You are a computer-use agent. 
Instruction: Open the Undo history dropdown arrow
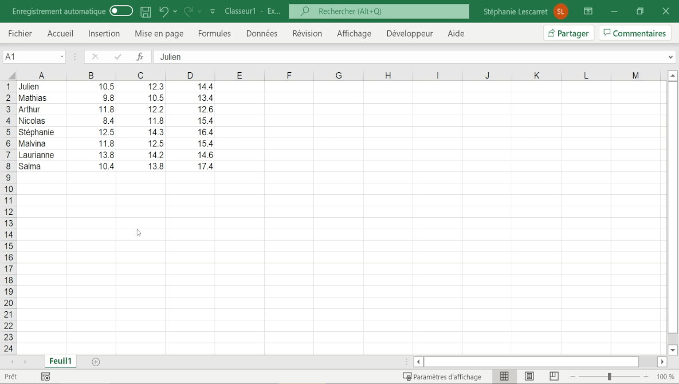(x=175, y=11)
